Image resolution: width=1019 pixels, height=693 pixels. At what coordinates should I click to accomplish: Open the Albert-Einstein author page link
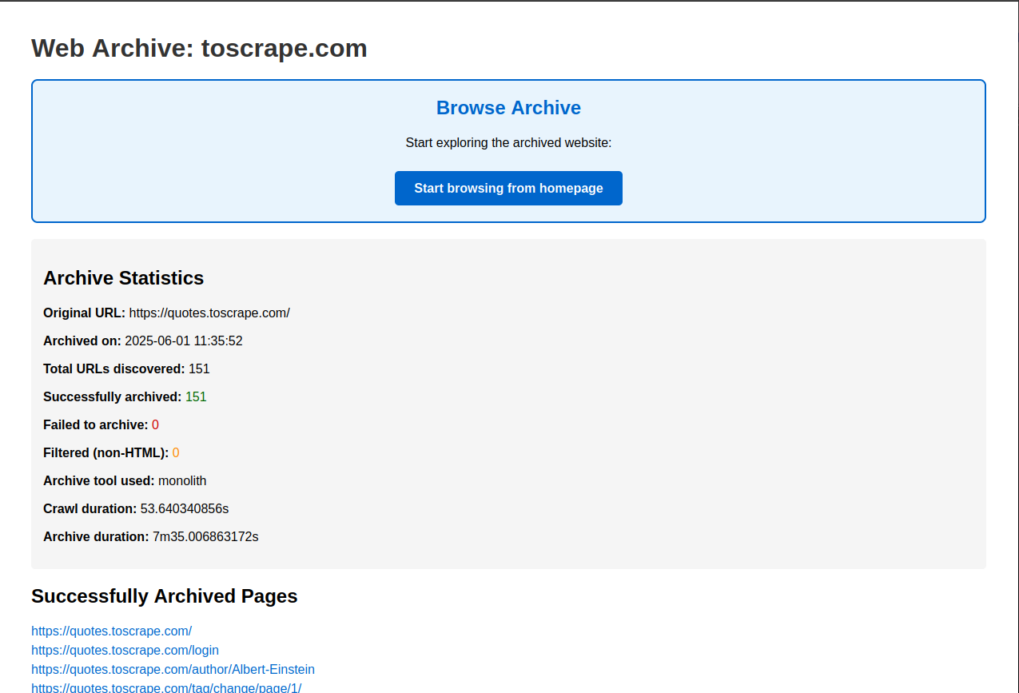click(x=173, y=669)
